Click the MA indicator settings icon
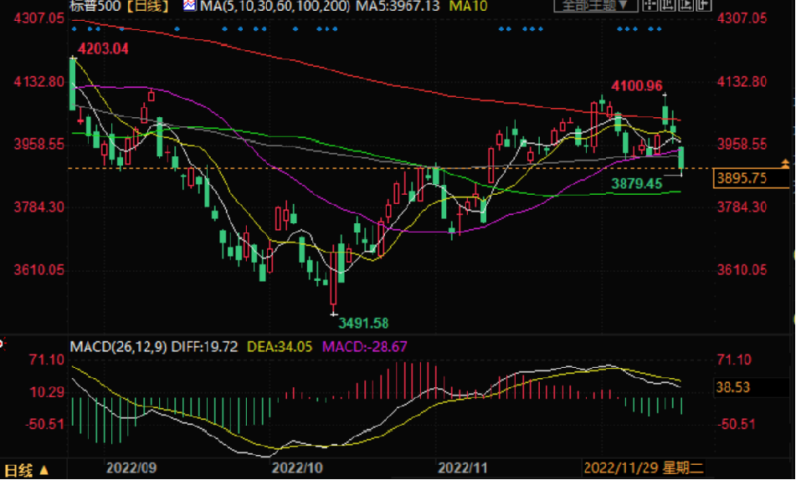The image size is (796, 480). click(x=189, y=6)
